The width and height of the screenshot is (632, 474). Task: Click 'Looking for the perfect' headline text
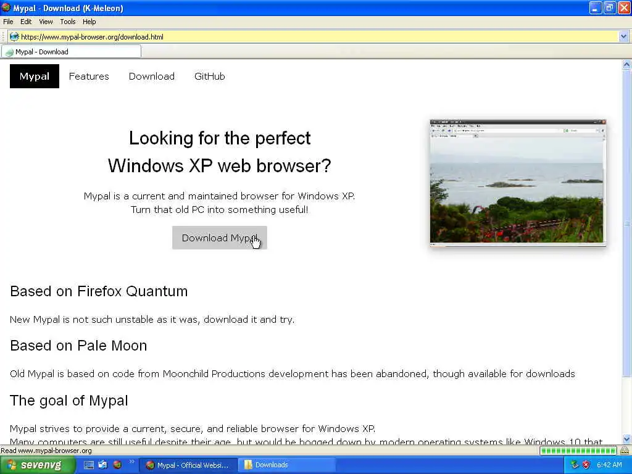point(220,138)
